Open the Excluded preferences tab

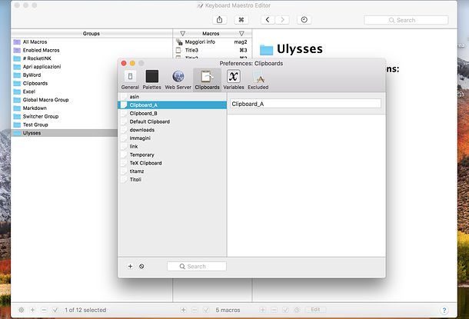point(258,80)
